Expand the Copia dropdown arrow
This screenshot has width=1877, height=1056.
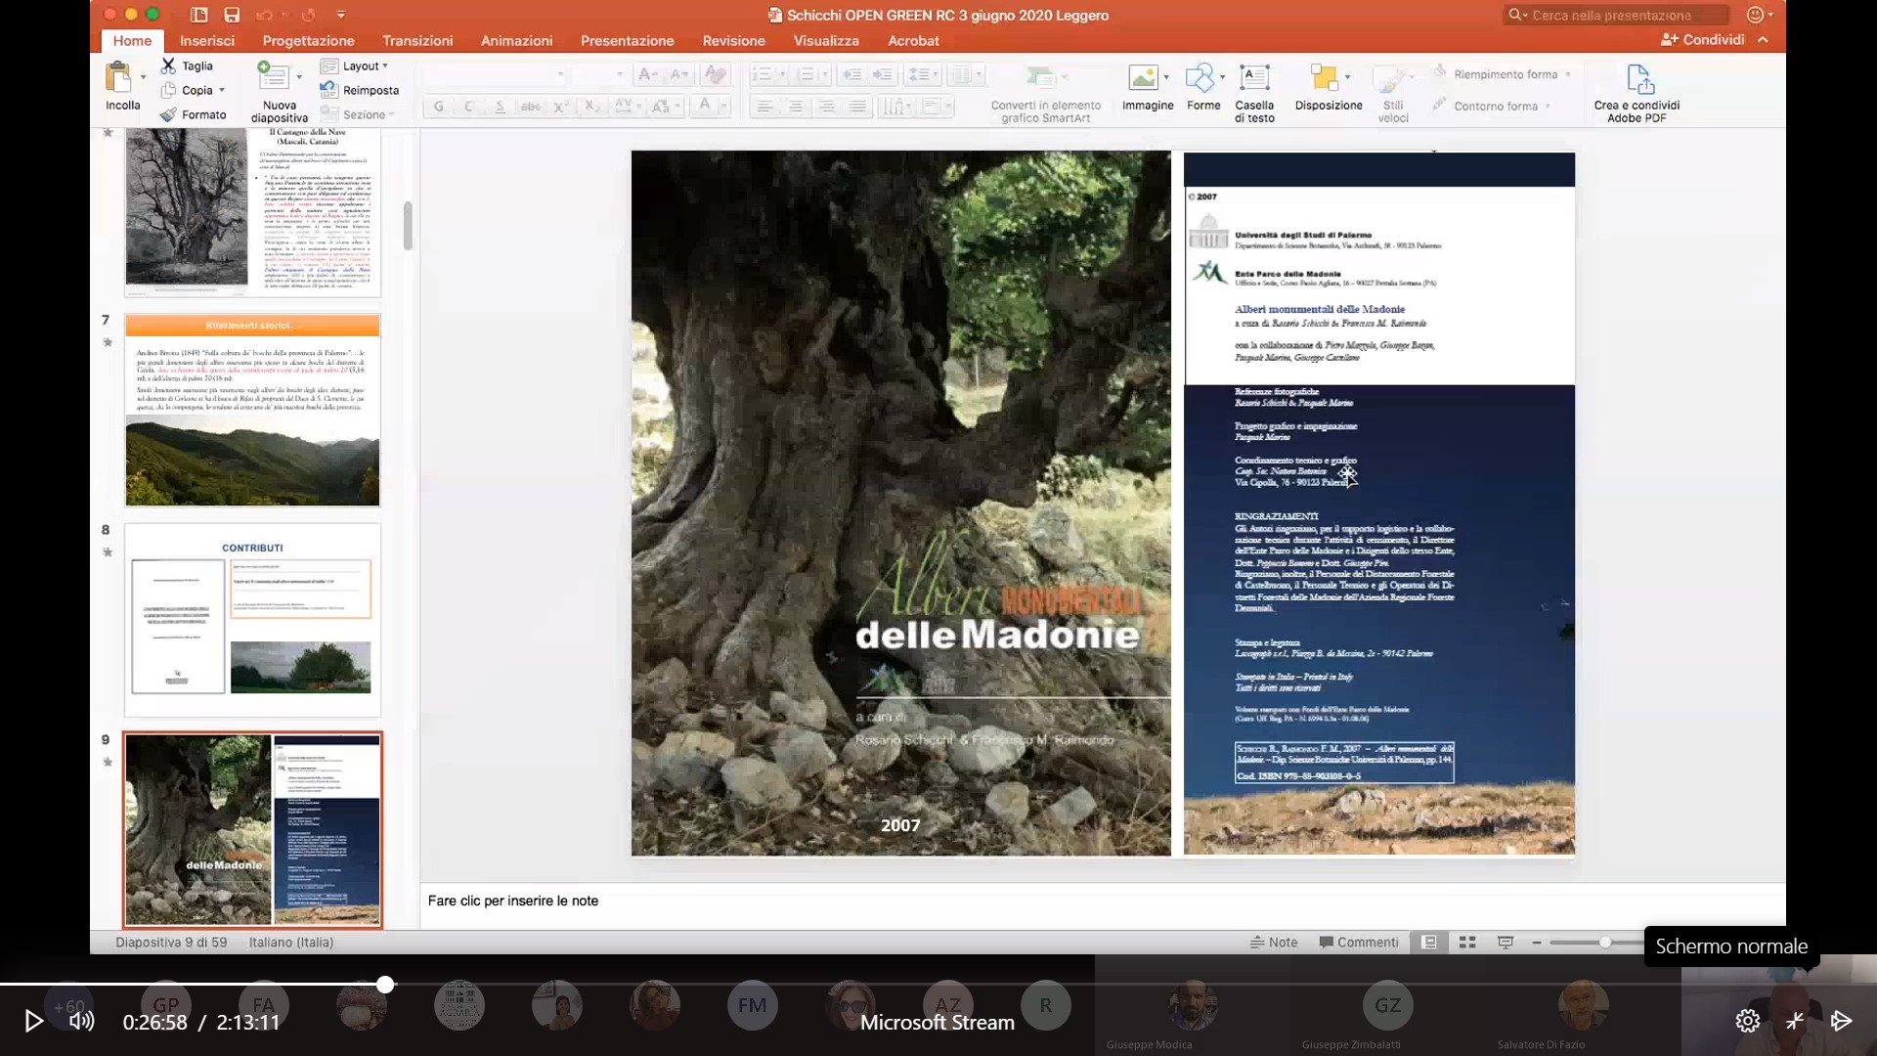coord(222,90)
